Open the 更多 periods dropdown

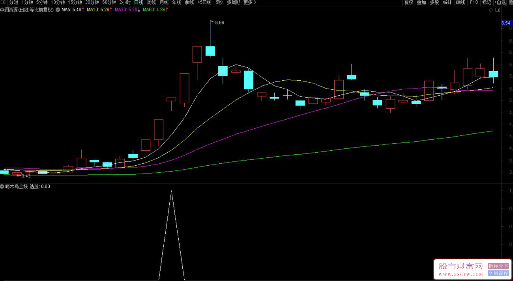pos(249,2)
